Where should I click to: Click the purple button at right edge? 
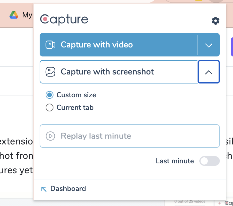point(232,47)
